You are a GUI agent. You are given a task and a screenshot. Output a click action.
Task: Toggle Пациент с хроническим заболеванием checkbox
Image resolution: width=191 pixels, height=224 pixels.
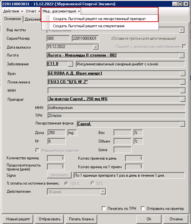[x=184, y=47]
